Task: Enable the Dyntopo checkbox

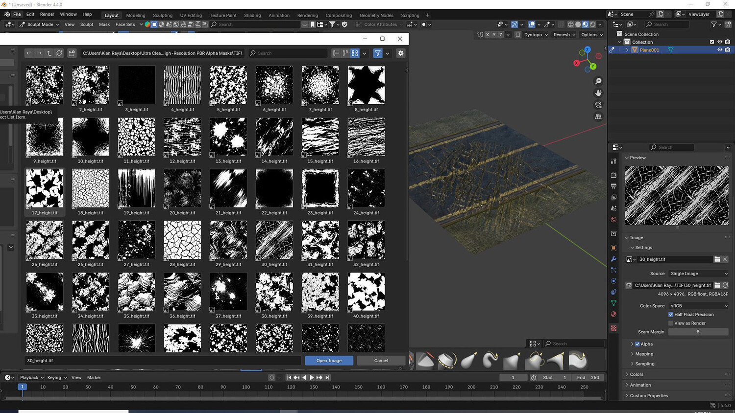Action: coord(518,35)
